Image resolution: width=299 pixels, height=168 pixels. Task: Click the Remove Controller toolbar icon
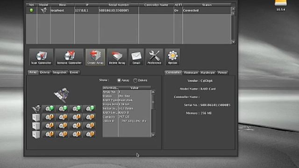click(69, 57)
